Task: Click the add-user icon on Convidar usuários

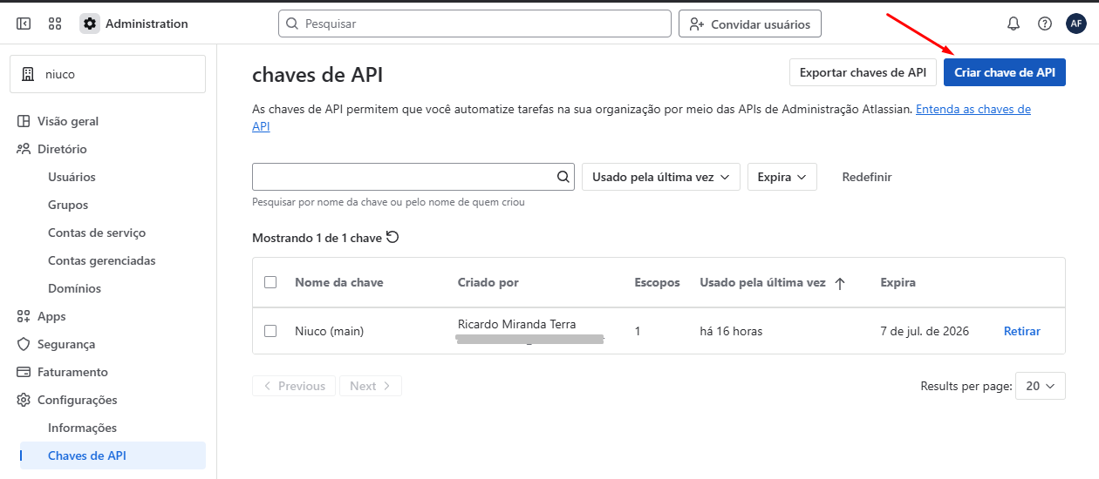Action: pos(696,24)
